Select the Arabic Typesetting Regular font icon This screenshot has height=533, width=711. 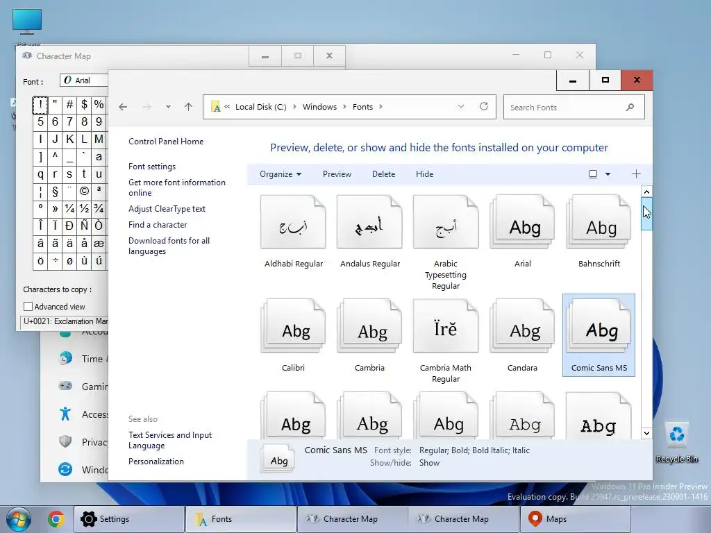446,222
